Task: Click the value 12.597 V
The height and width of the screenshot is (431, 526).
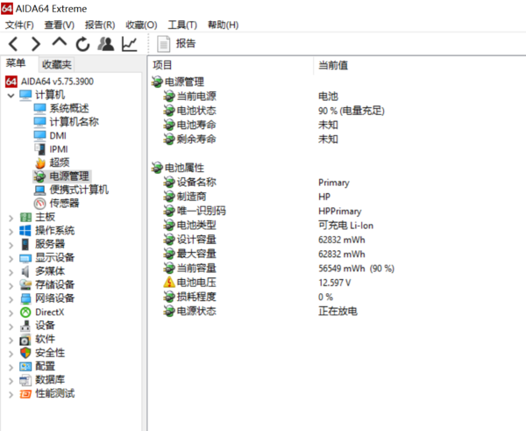Action: [335, 283]
